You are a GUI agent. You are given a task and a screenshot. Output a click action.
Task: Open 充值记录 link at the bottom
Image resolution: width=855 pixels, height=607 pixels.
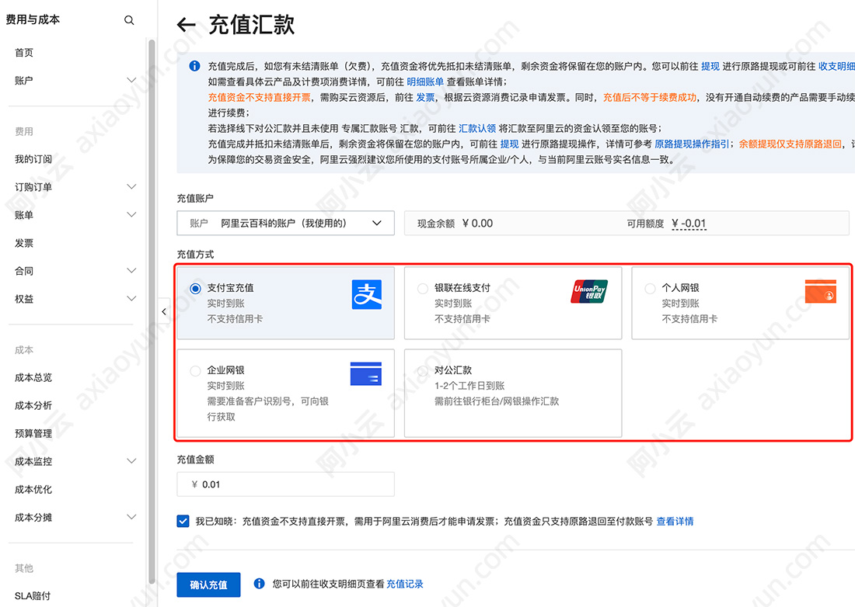point(404,583)
